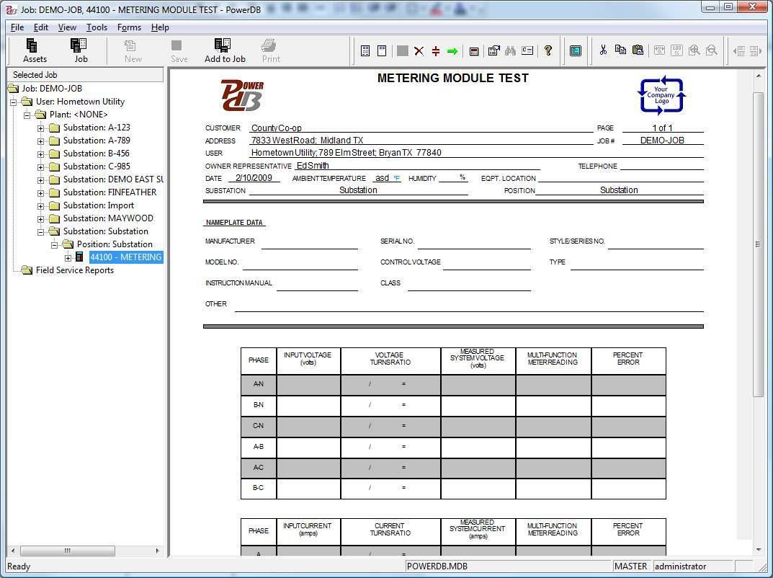Expand the Substation: A-123 tree node

pos(42,128)
